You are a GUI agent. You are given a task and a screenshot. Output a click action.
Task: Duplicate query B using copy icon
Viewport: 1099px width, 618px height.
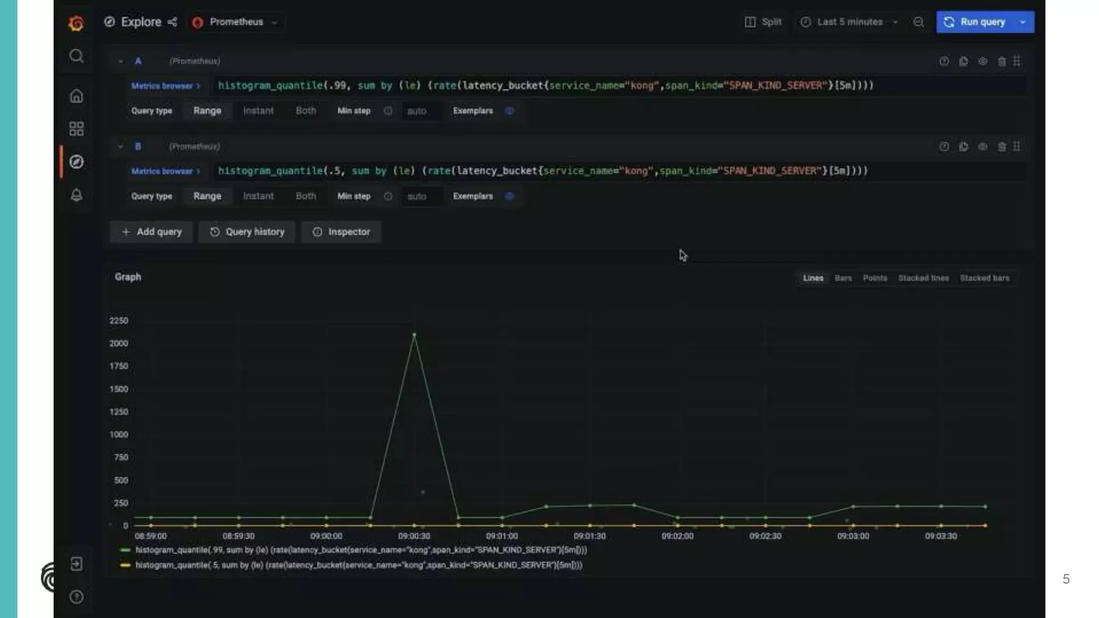pos(963,146)
